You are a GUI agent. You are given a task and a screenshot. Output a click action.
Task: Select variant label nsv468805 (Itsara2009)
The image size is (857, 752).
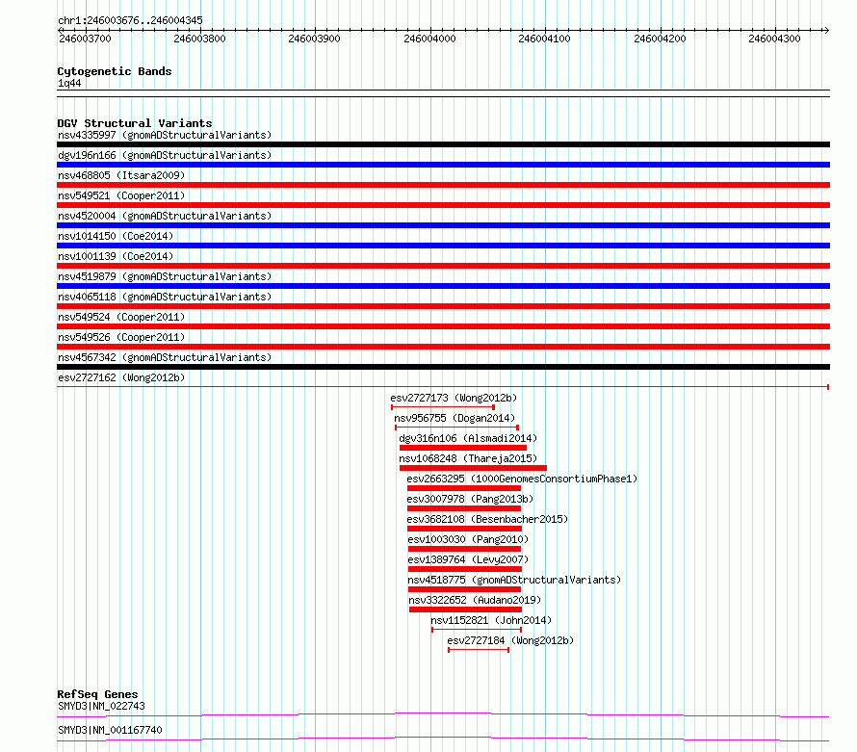pyautogui.click(x=121, y=175)
